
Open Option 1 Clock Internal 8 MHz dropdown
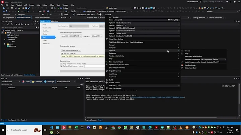[148, 23]
